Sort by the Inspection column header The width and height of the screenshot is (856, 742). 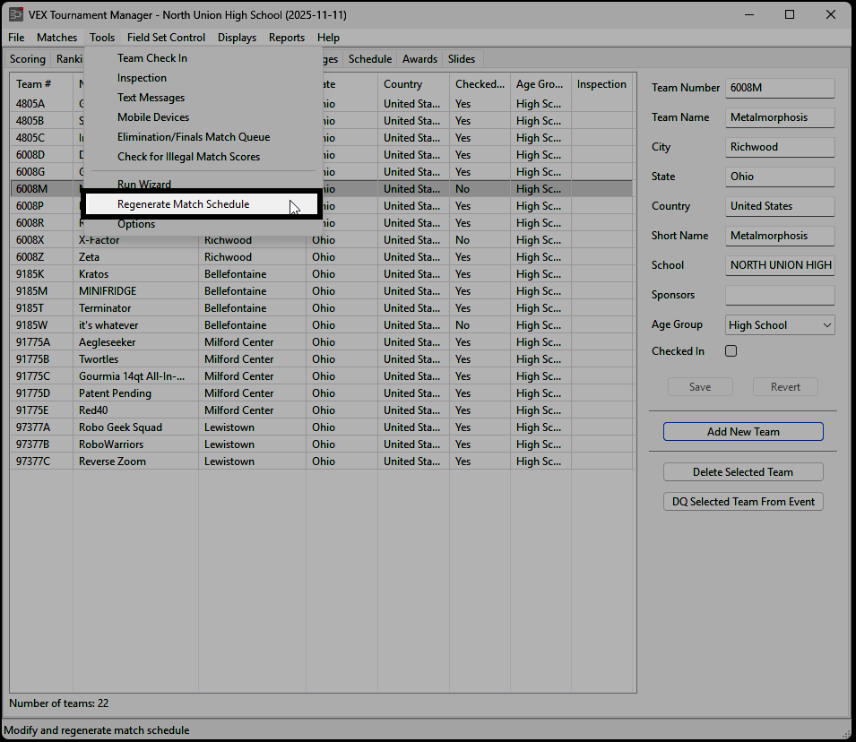click(x=601, y=84)
